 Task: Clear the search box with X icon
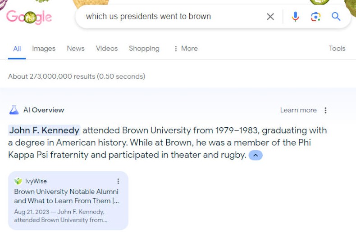point(270,17)
